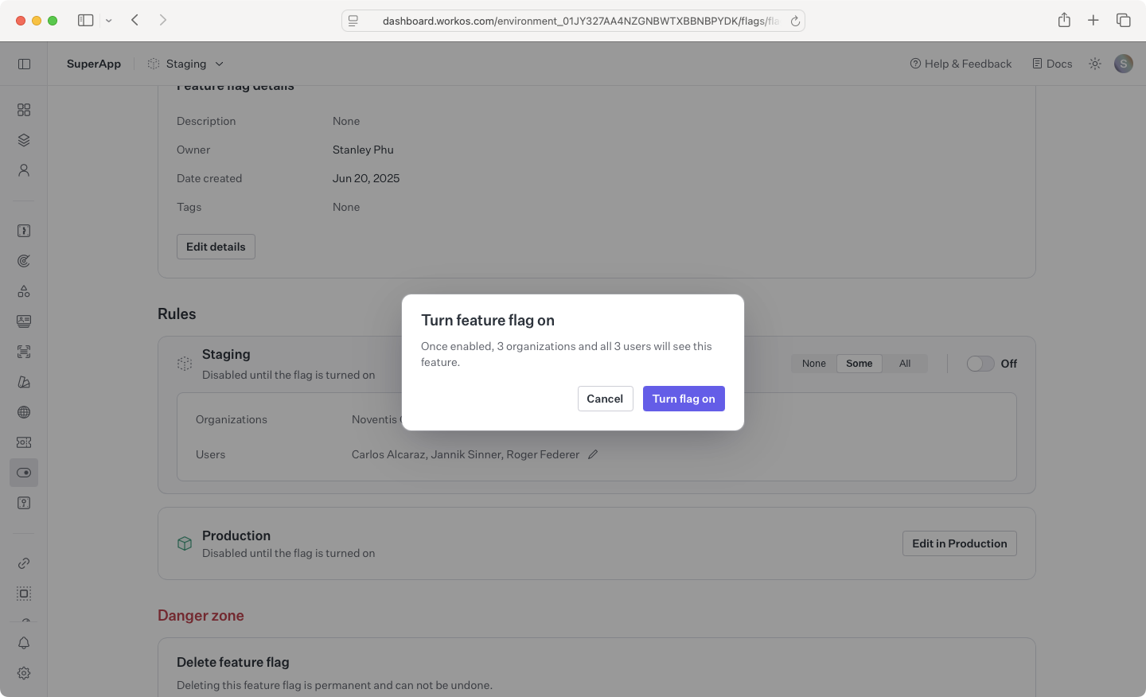
Task: Expand the Safari sidebar options chevron
Action: click(x=109, y=21)
